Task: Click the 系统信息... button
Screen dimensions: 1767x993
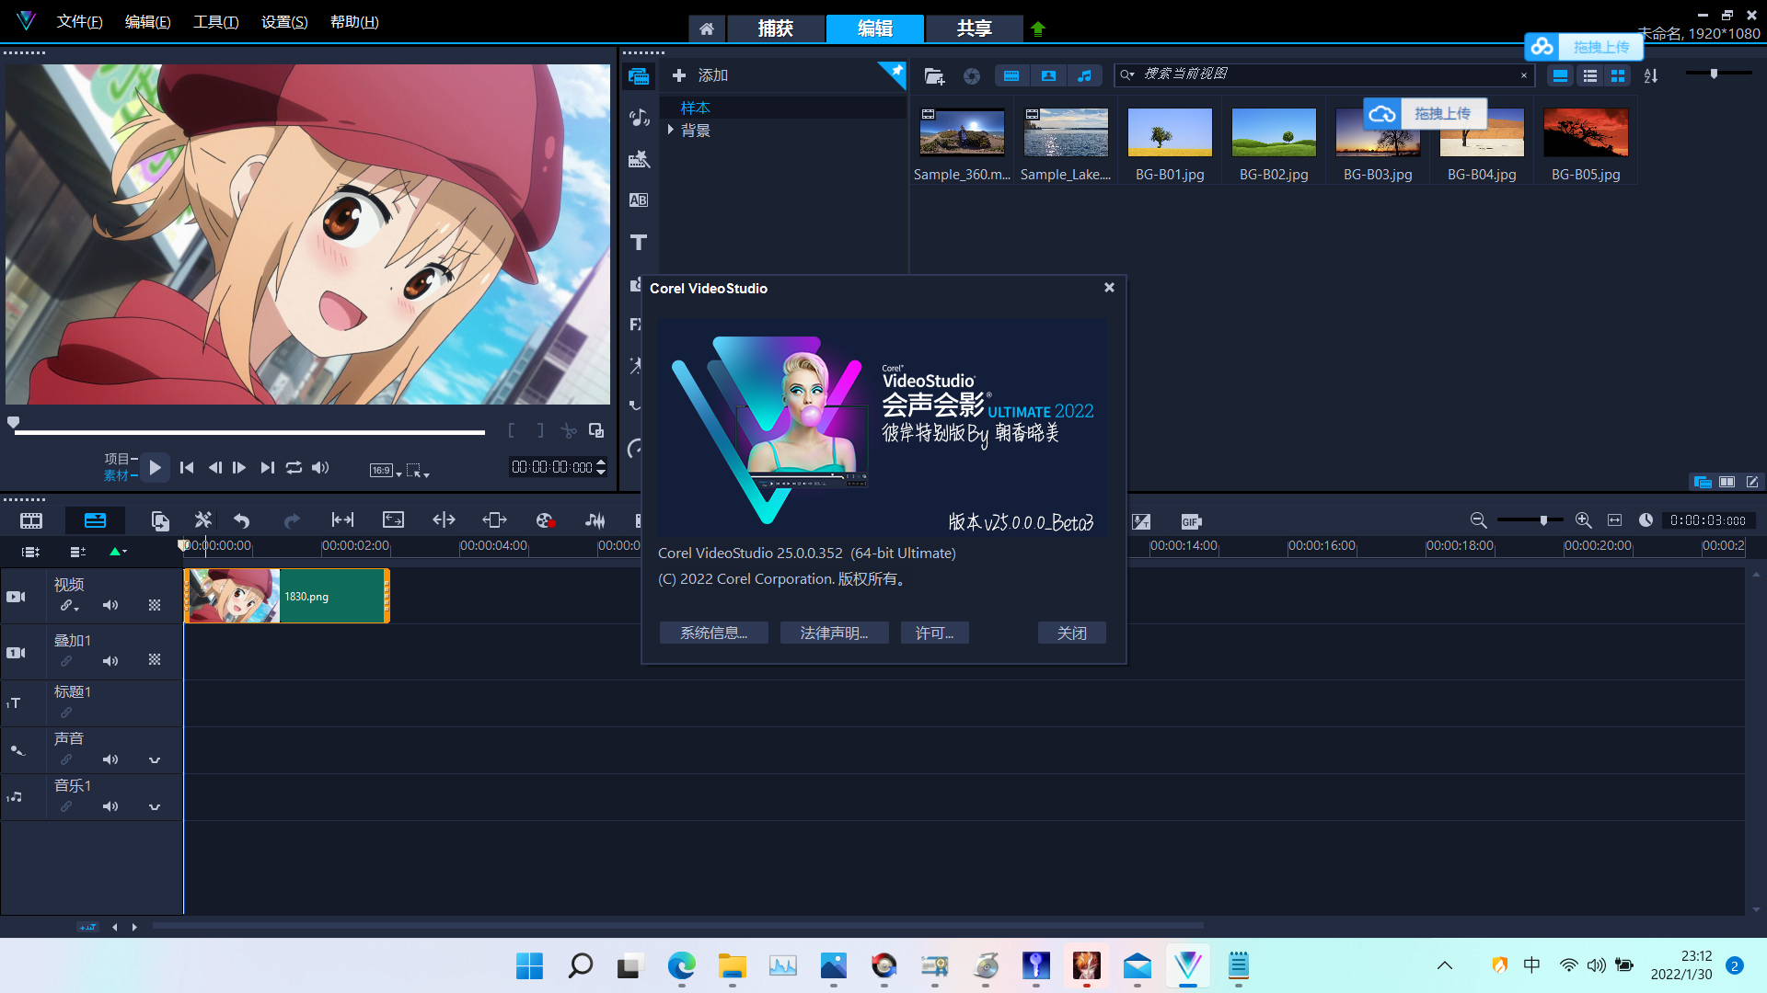Action: pos(713,633)
